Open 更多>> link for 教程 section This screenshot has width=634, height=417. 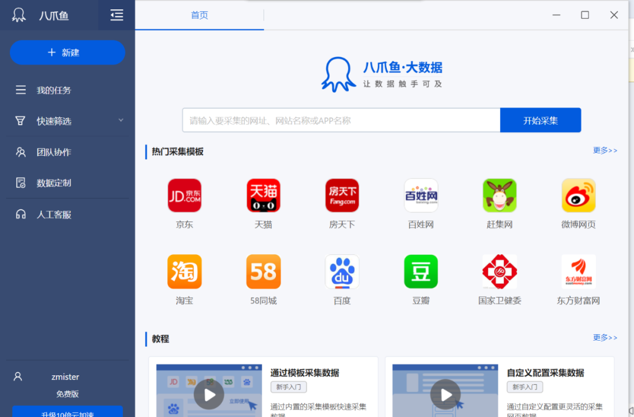pyautogui.click(x=605, y=338)
